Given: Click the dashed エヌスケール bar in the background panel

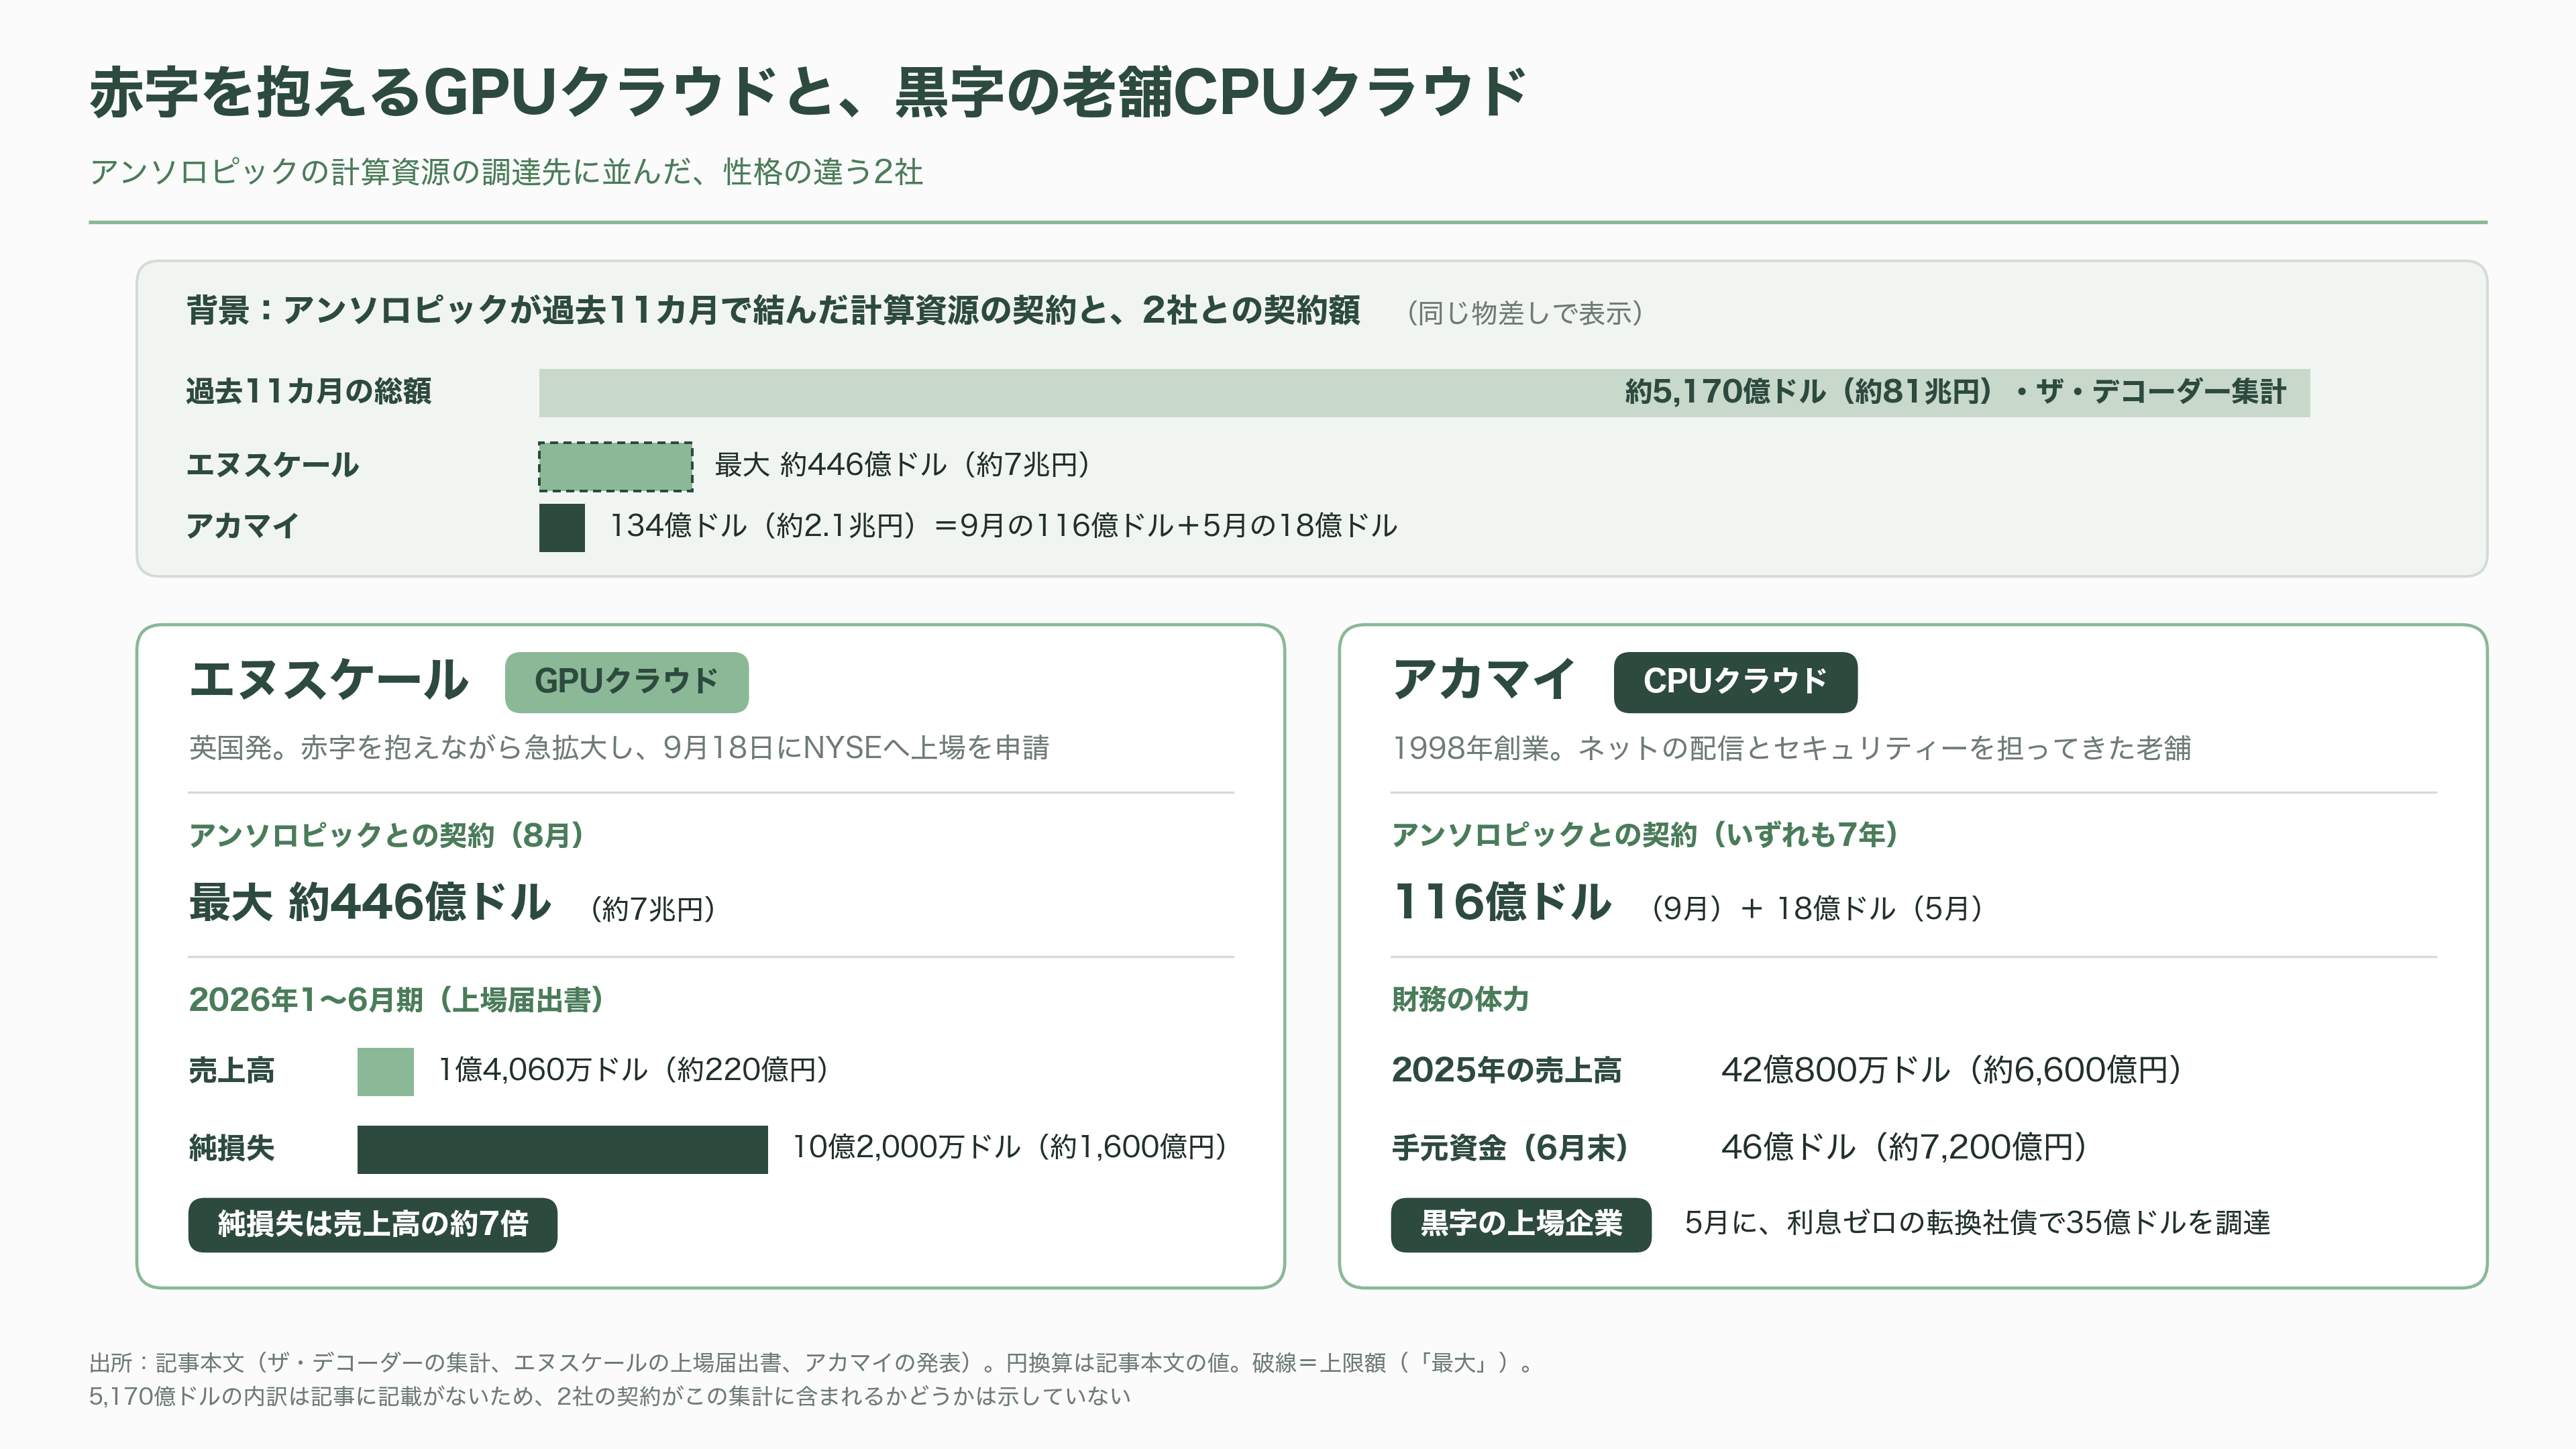Looking at the screenshot, I should [x=616, y=466].
